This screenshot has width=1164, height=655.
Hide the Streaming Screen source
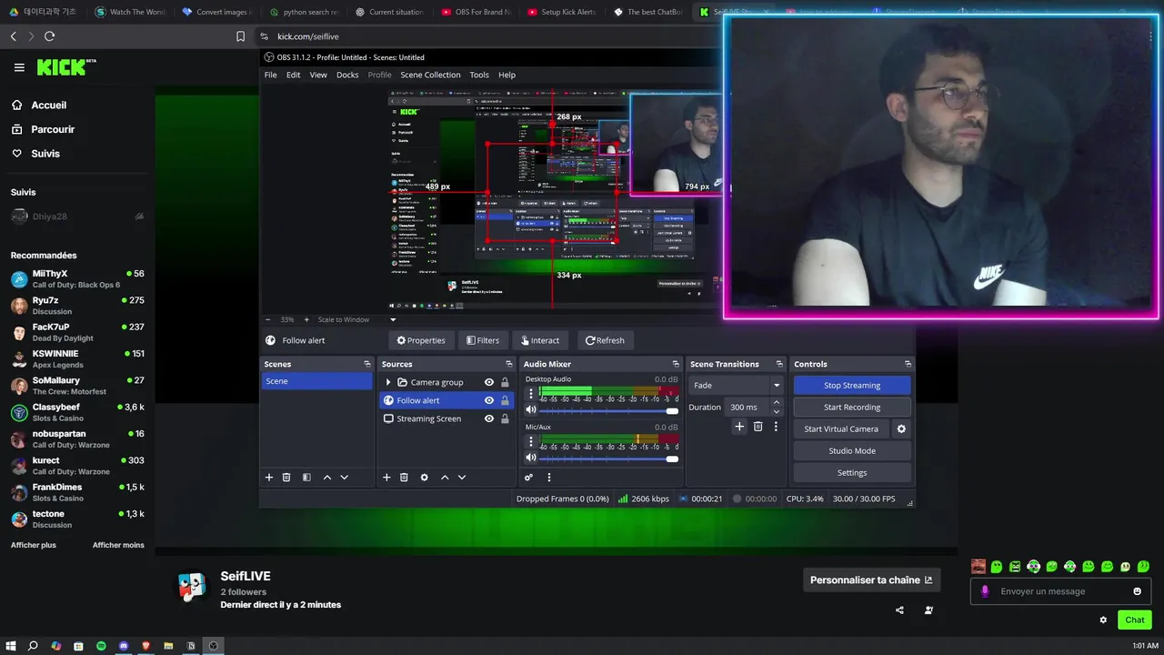(489, 418)
